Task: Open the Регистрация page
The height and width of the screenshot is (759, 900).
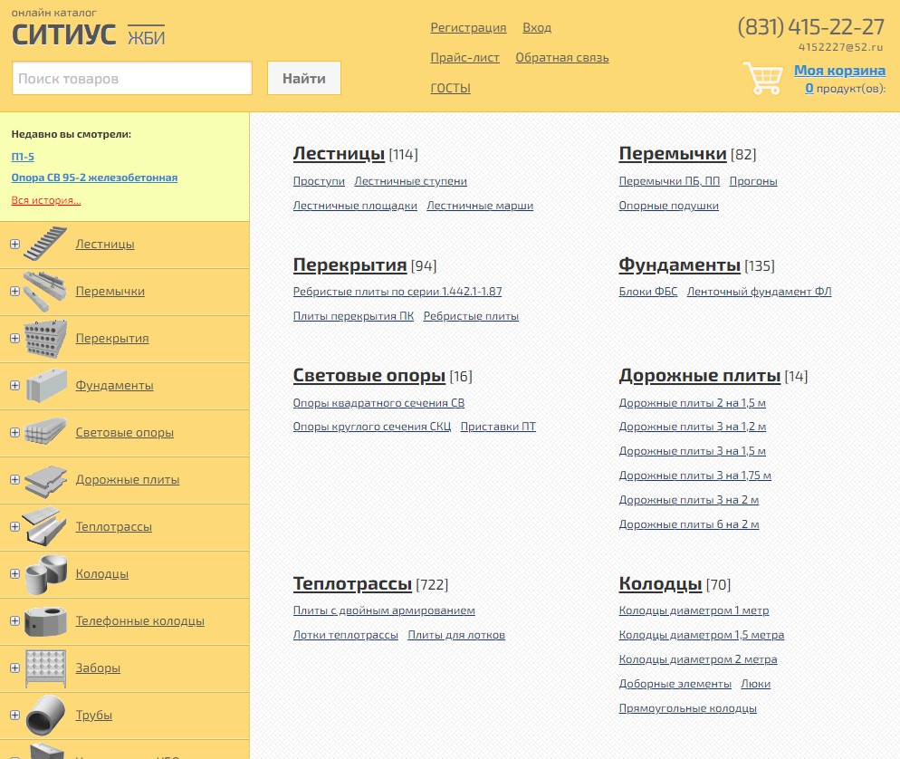Action: click(x=468, y=27)
